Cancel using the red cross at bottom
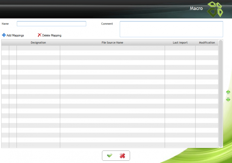Viewport: 232px width, 163px height. click(122, 156)
